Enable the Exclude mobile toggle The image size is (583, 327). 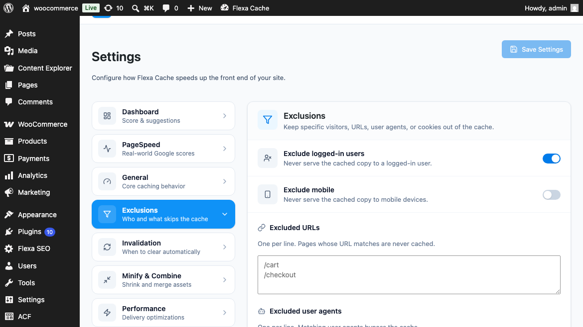[x=552, y=195]
